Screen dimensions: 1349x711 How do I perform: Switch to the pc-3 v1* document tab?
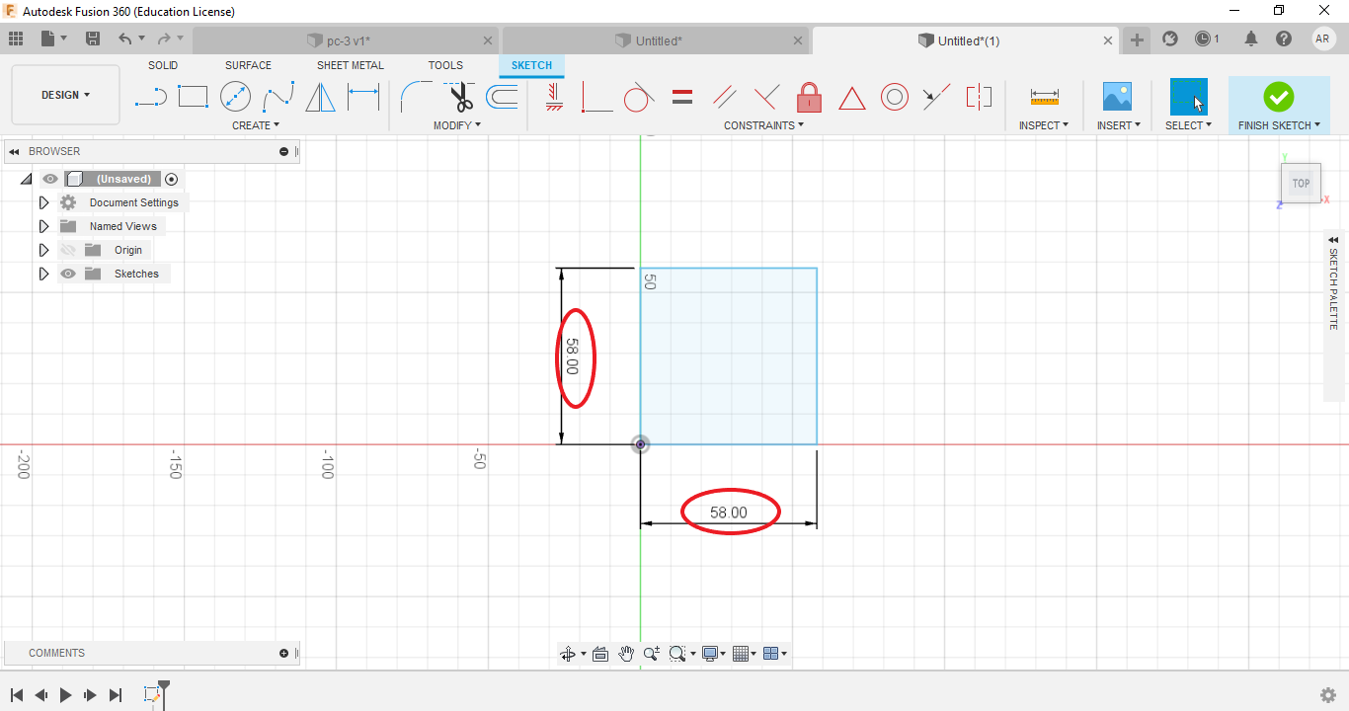click(x=346, y=40)
